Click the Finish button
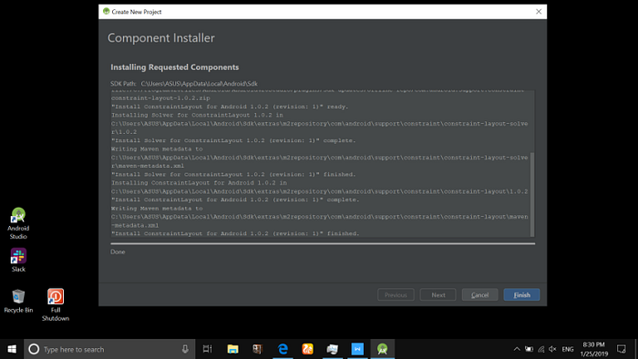The image size is (638, 359). (x=521, y=294)
